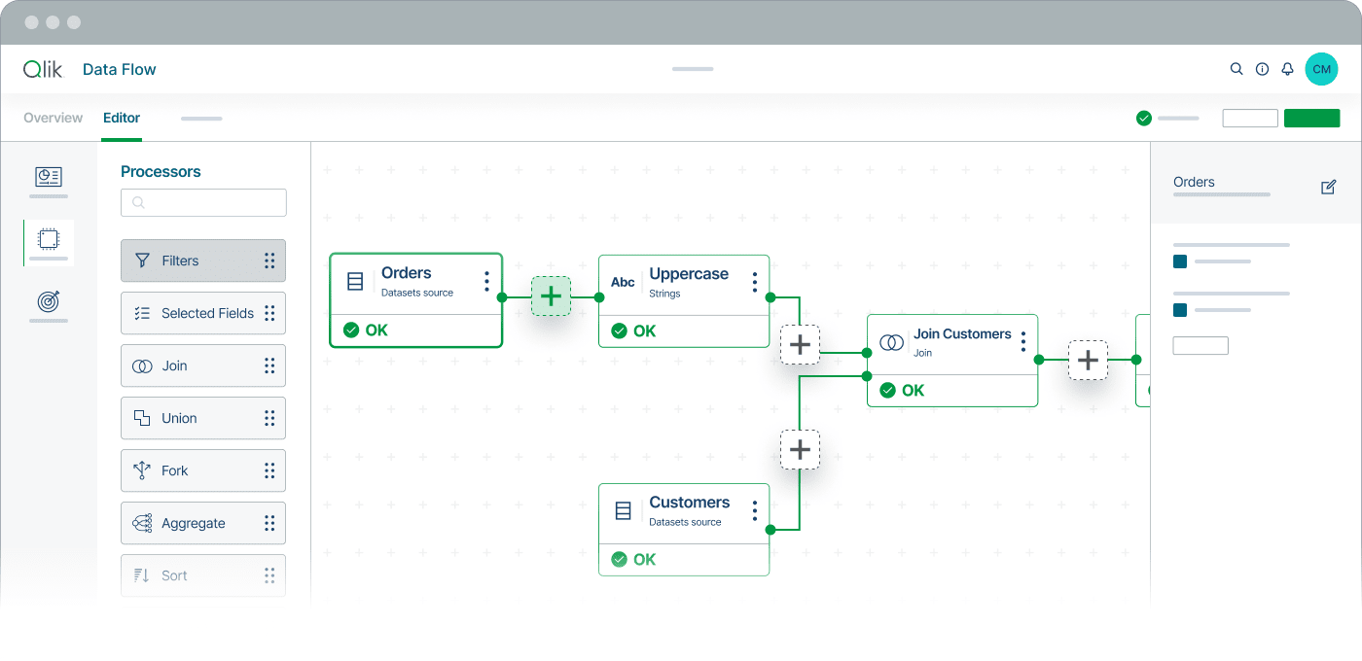1362x661 pixels.
Task: Open the target sidebar icon
Action: [x=49, y=301]
